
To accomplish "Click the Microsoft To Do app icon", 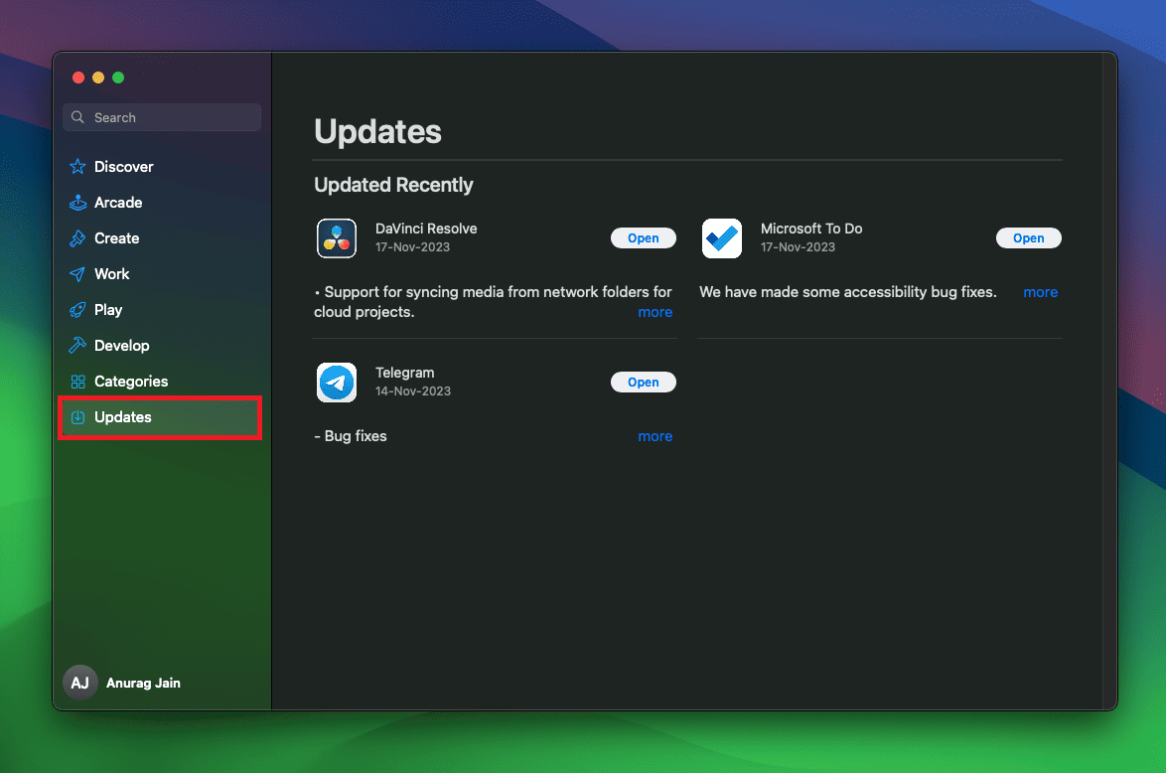I will click(722, 238).
